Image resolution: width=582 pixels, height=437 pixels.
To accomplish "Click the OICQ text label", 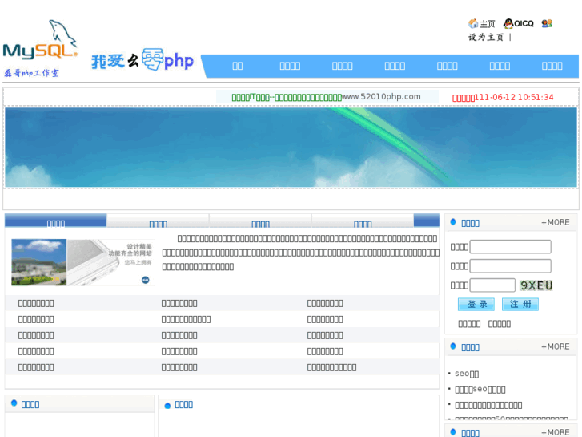I will 524,23.
